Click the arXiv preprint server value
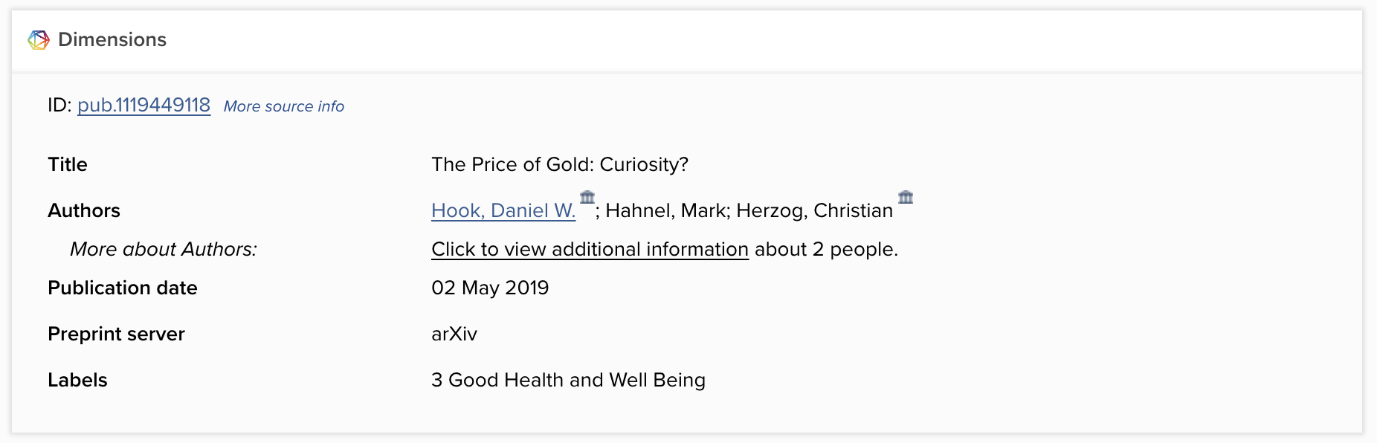The image size is (1377, 443). point(454,334)
